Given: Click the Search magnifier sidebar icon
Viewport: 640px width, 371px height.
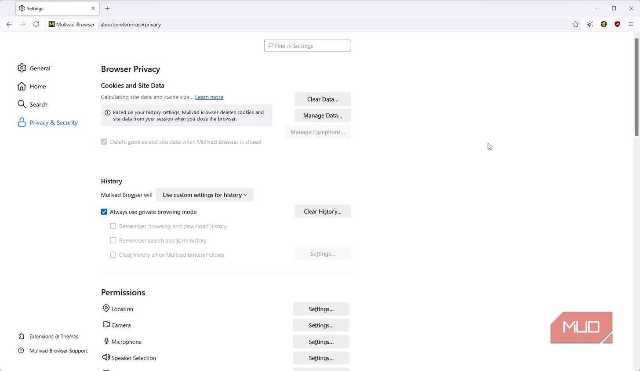Looking at the screenshot, I should click(x=22, y=104).
